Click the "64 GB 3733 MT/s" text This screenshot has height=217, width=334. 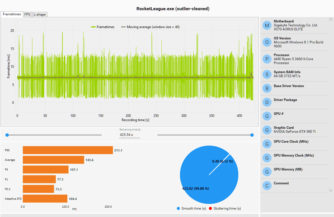pos(287,76)
